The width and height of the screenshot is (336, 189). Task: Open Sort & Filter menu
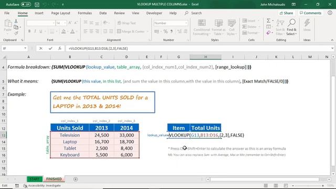[280, 27]
